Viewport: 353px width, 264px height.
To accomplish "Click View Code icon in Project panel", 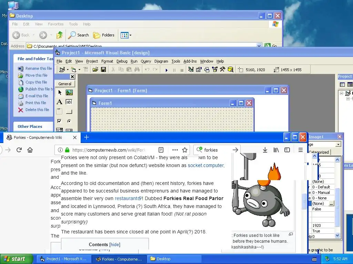I will 342,85.
